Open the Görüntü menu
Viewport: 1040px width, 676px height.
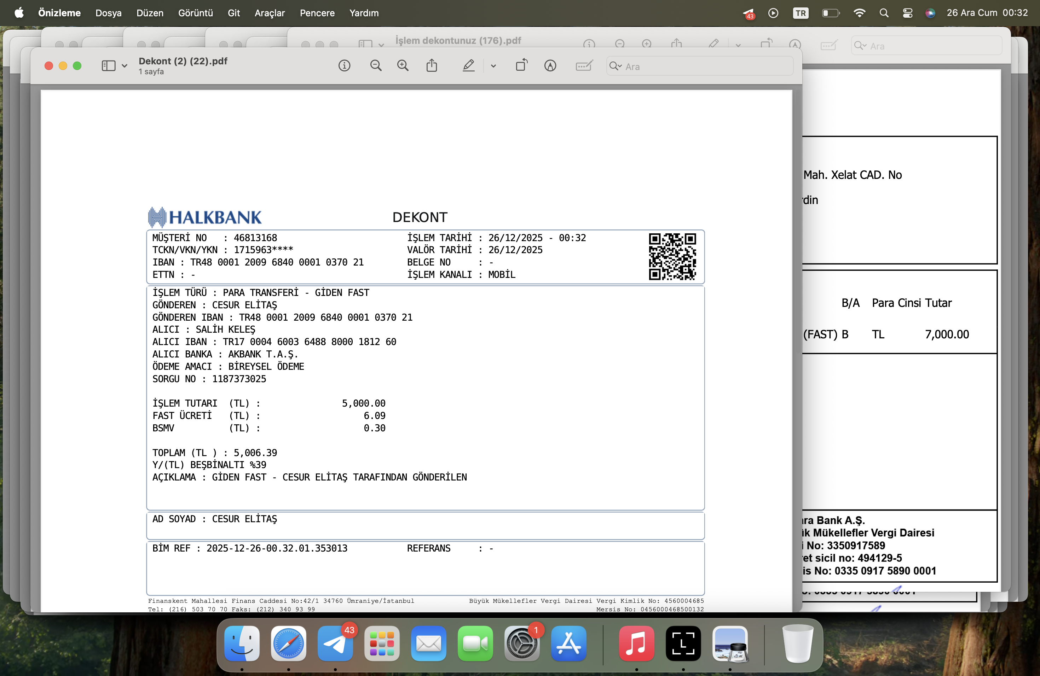click(x=195, y=13)
